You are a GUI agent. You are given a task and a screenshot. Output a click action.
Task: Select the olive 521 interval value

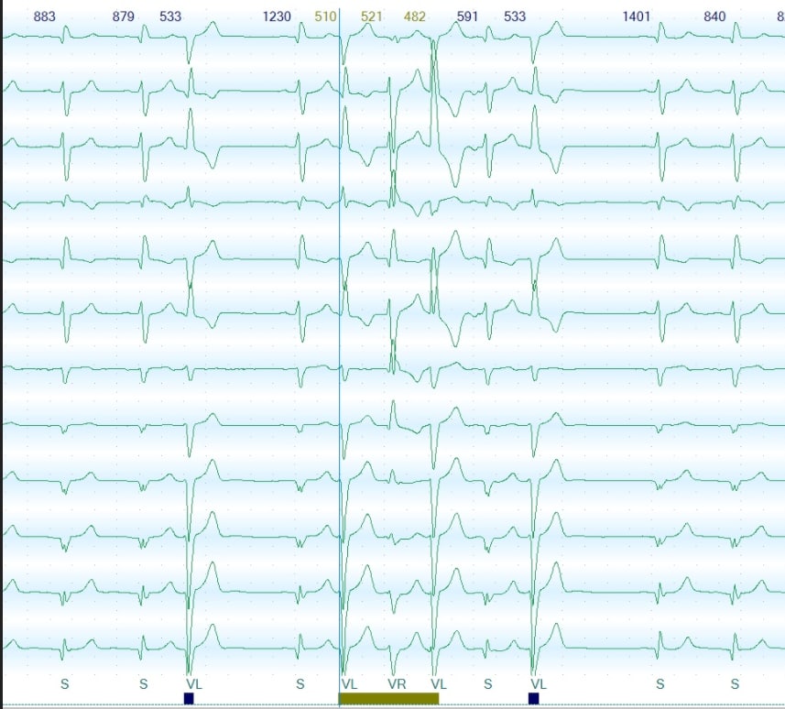click(x=372, y=16)
